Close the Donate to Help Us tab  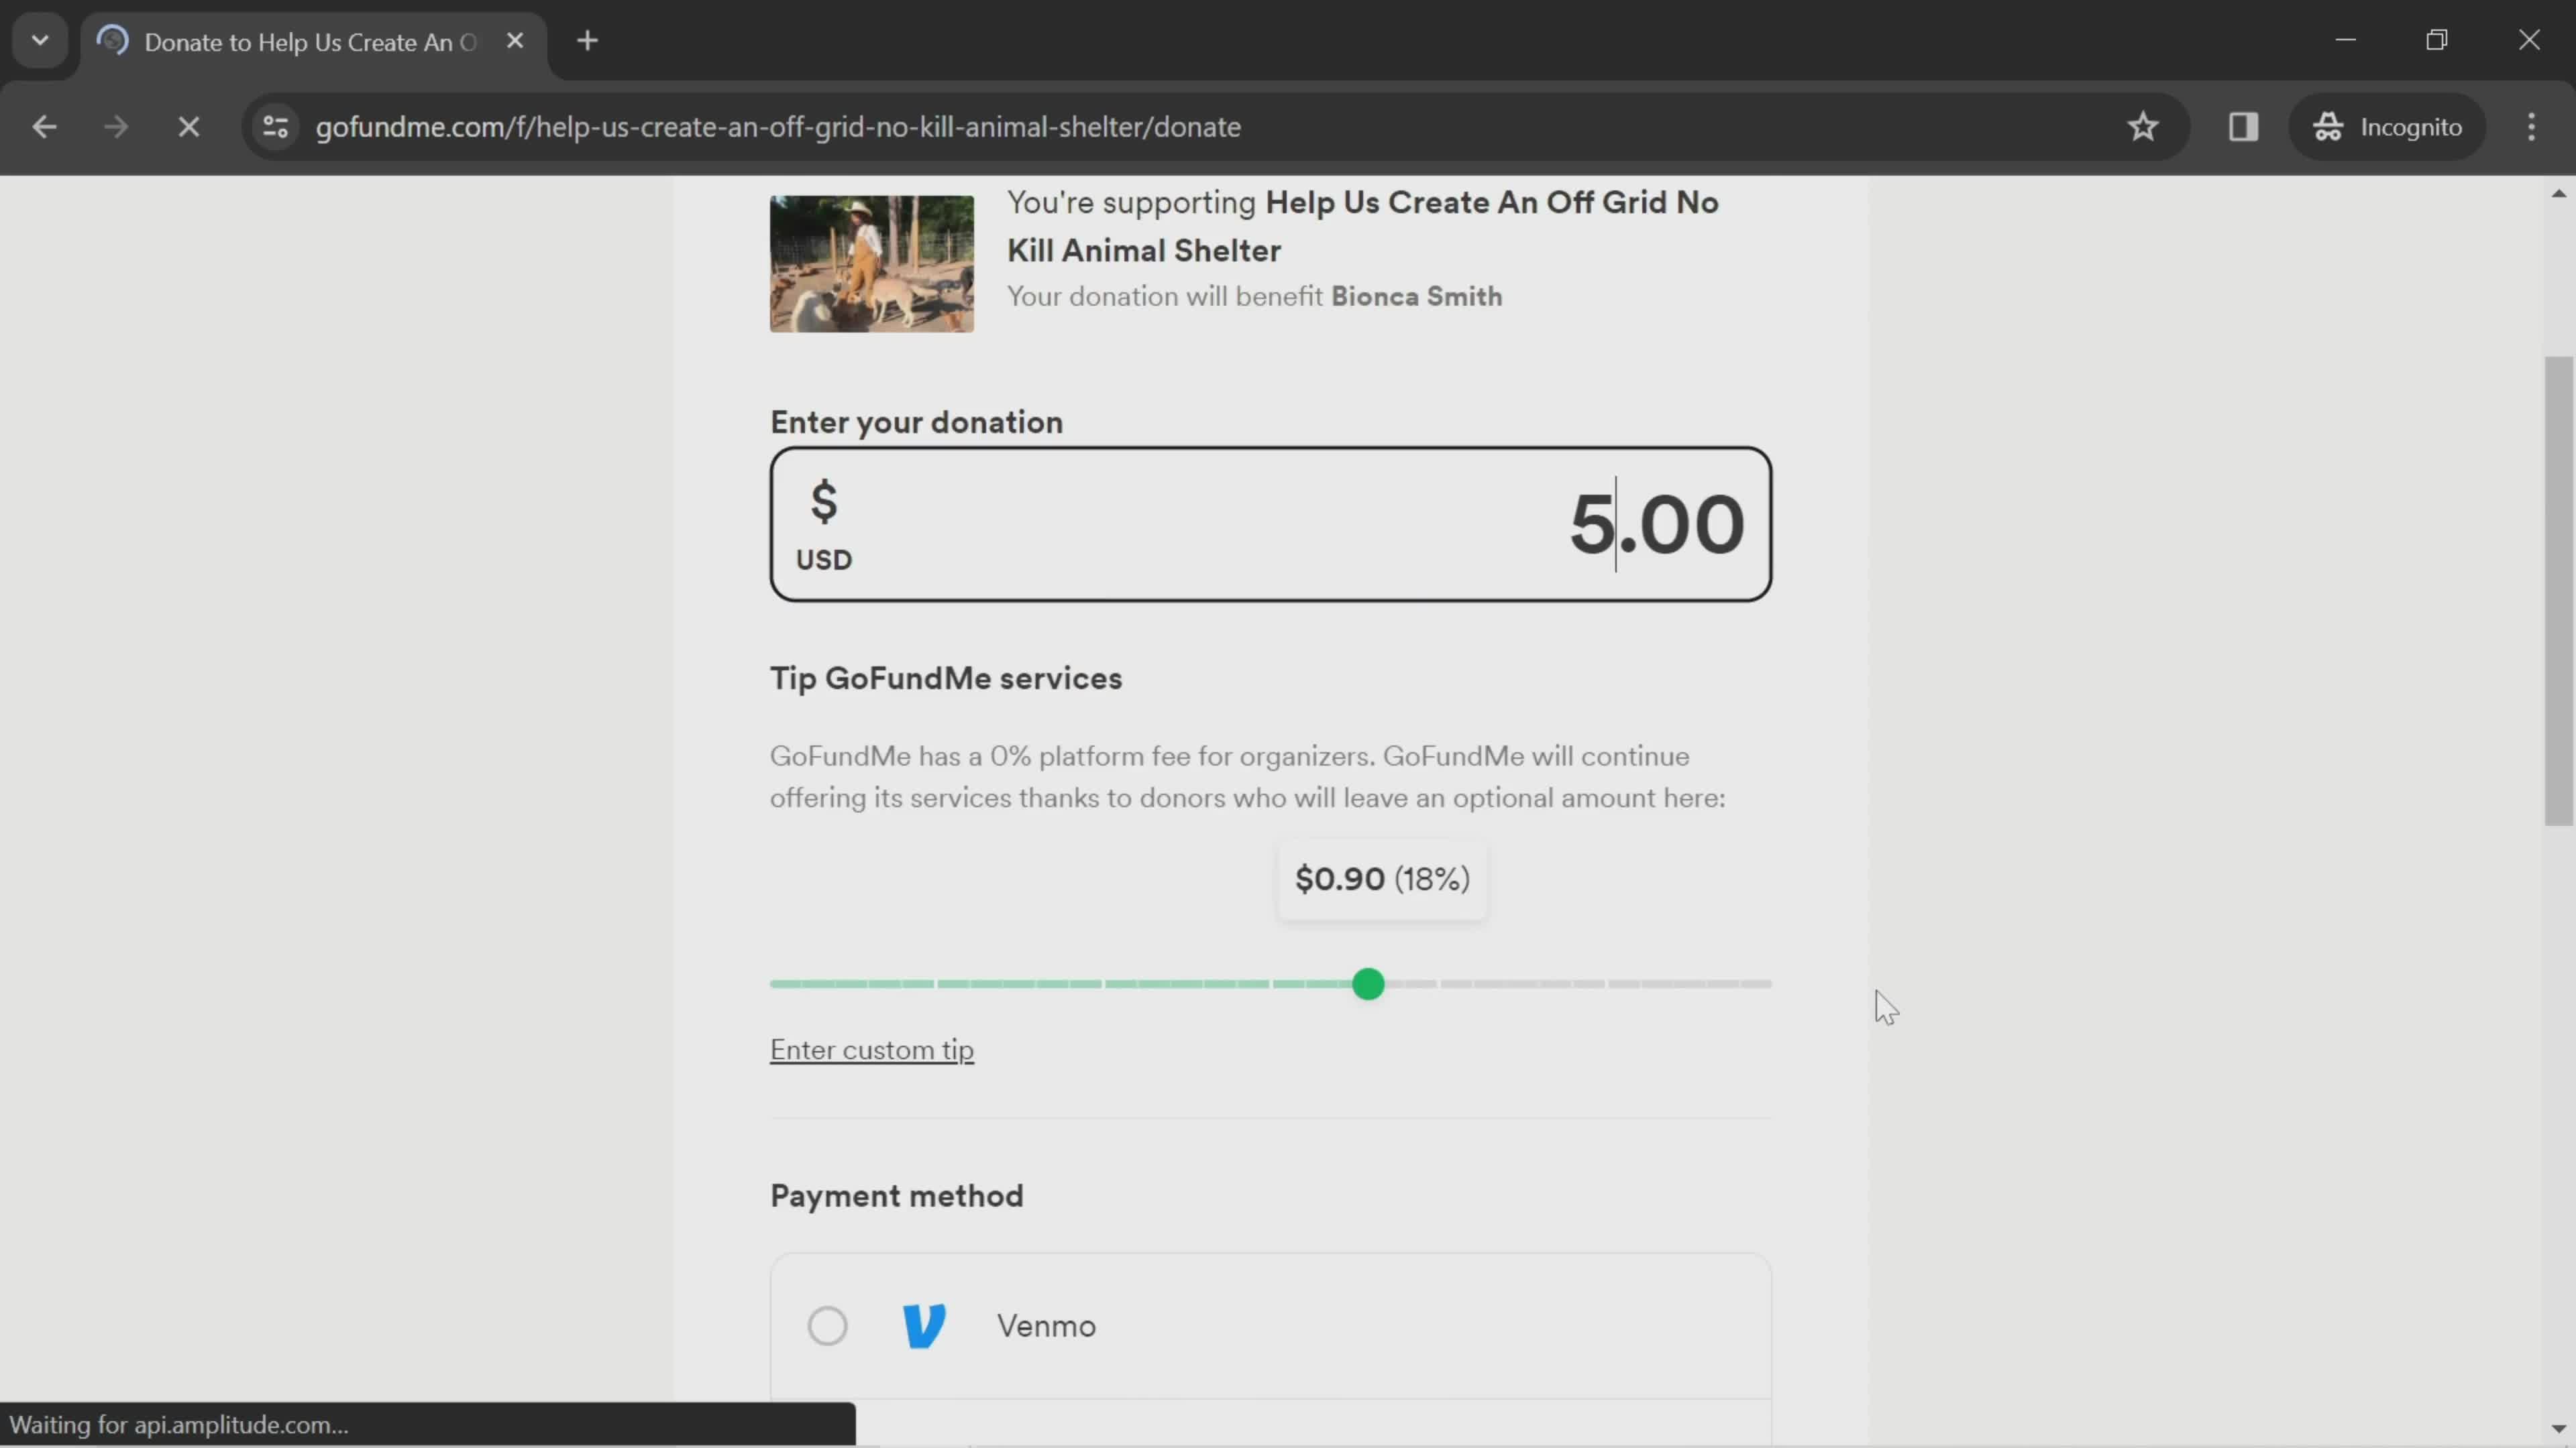tap(515, 41)
